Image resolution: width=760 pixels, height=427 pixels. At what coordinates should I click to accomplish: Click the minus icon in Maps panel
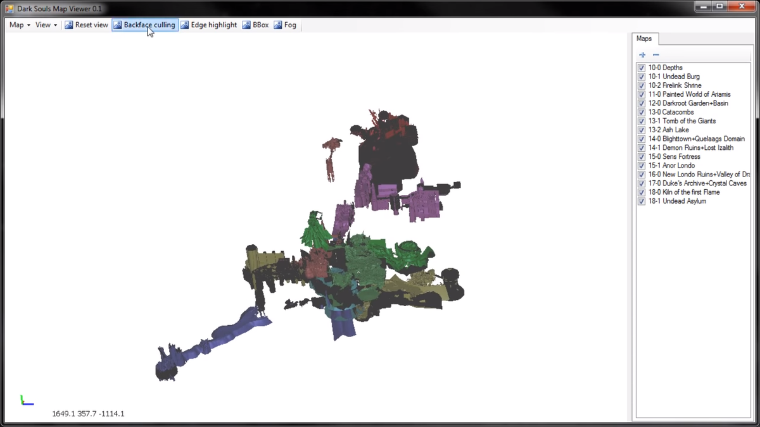coord(656,55)
